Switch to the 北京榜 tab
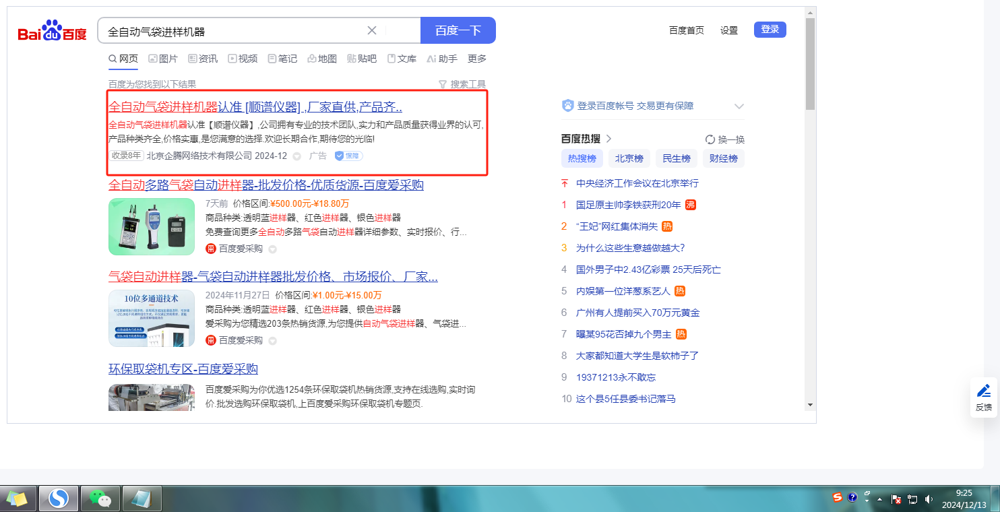 point(629,158)
